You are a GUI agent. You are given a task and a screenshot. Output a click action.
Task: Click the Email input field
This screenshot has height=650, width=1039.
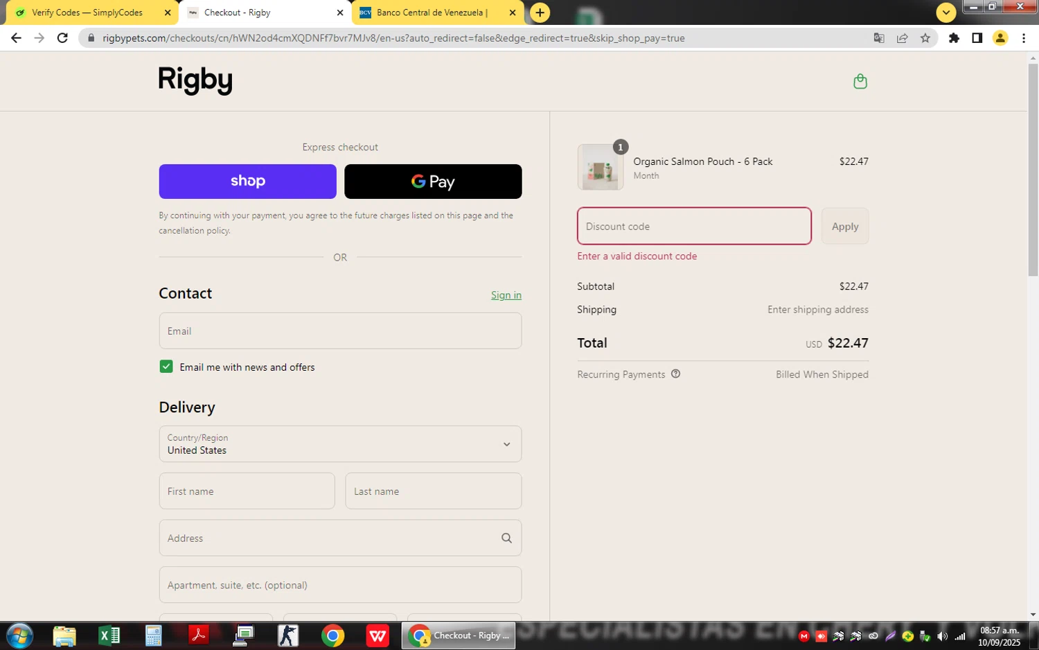coord(340,331)
